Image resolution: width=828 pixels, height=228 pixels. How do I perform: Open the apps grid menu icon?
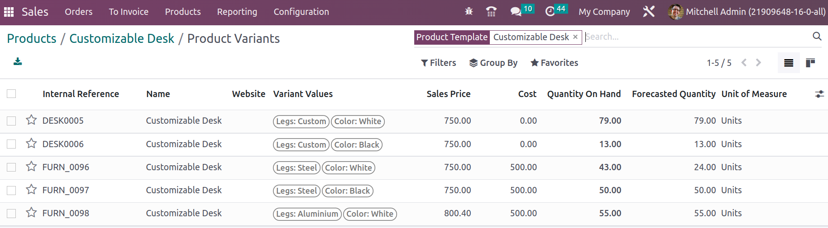click(x=9, y=12)
